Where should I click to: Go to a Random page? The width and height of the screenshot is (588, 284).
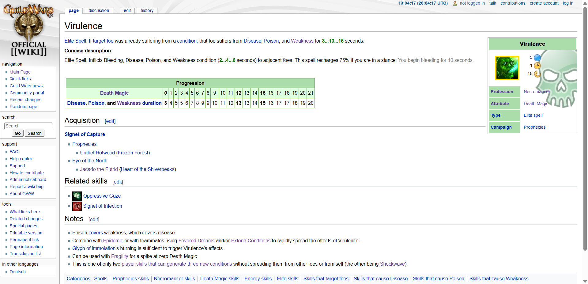coord(23,107)
